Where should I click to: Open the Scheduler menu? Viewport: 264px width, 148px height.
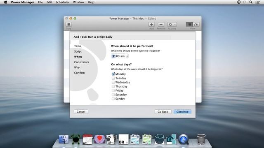coord(62,2)
